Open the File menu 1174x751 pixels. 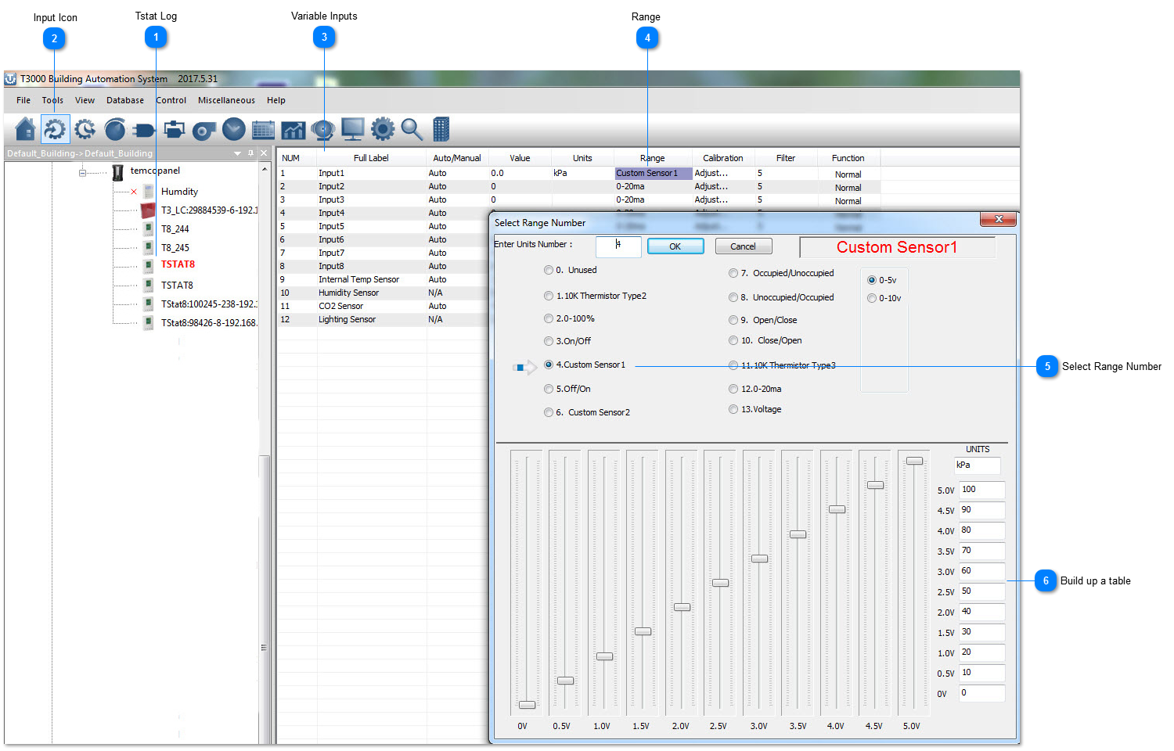coord(23,100)
